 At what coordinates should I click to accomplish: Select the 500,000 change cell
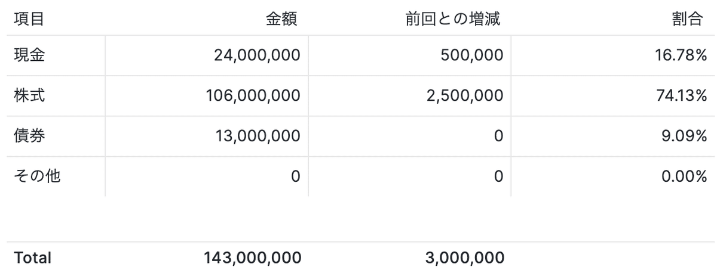pyautogui.click(x=471, y=55)
